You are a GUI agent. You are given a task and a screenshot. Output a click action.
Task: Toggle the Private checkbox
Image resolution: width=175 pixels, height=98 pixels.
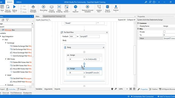coord(164,32)
